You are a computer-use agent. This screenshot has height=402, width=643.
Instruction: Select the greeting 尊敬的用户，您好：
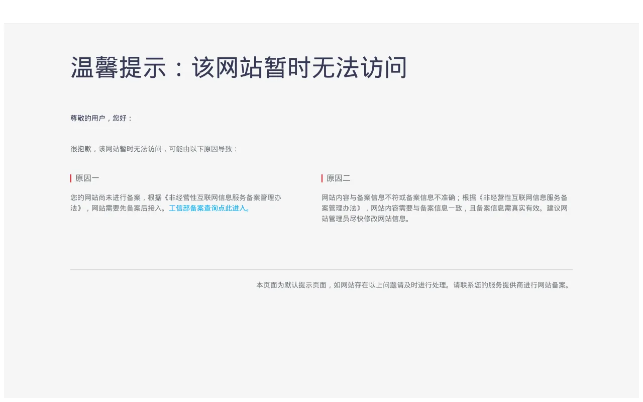tap(102, 118)
